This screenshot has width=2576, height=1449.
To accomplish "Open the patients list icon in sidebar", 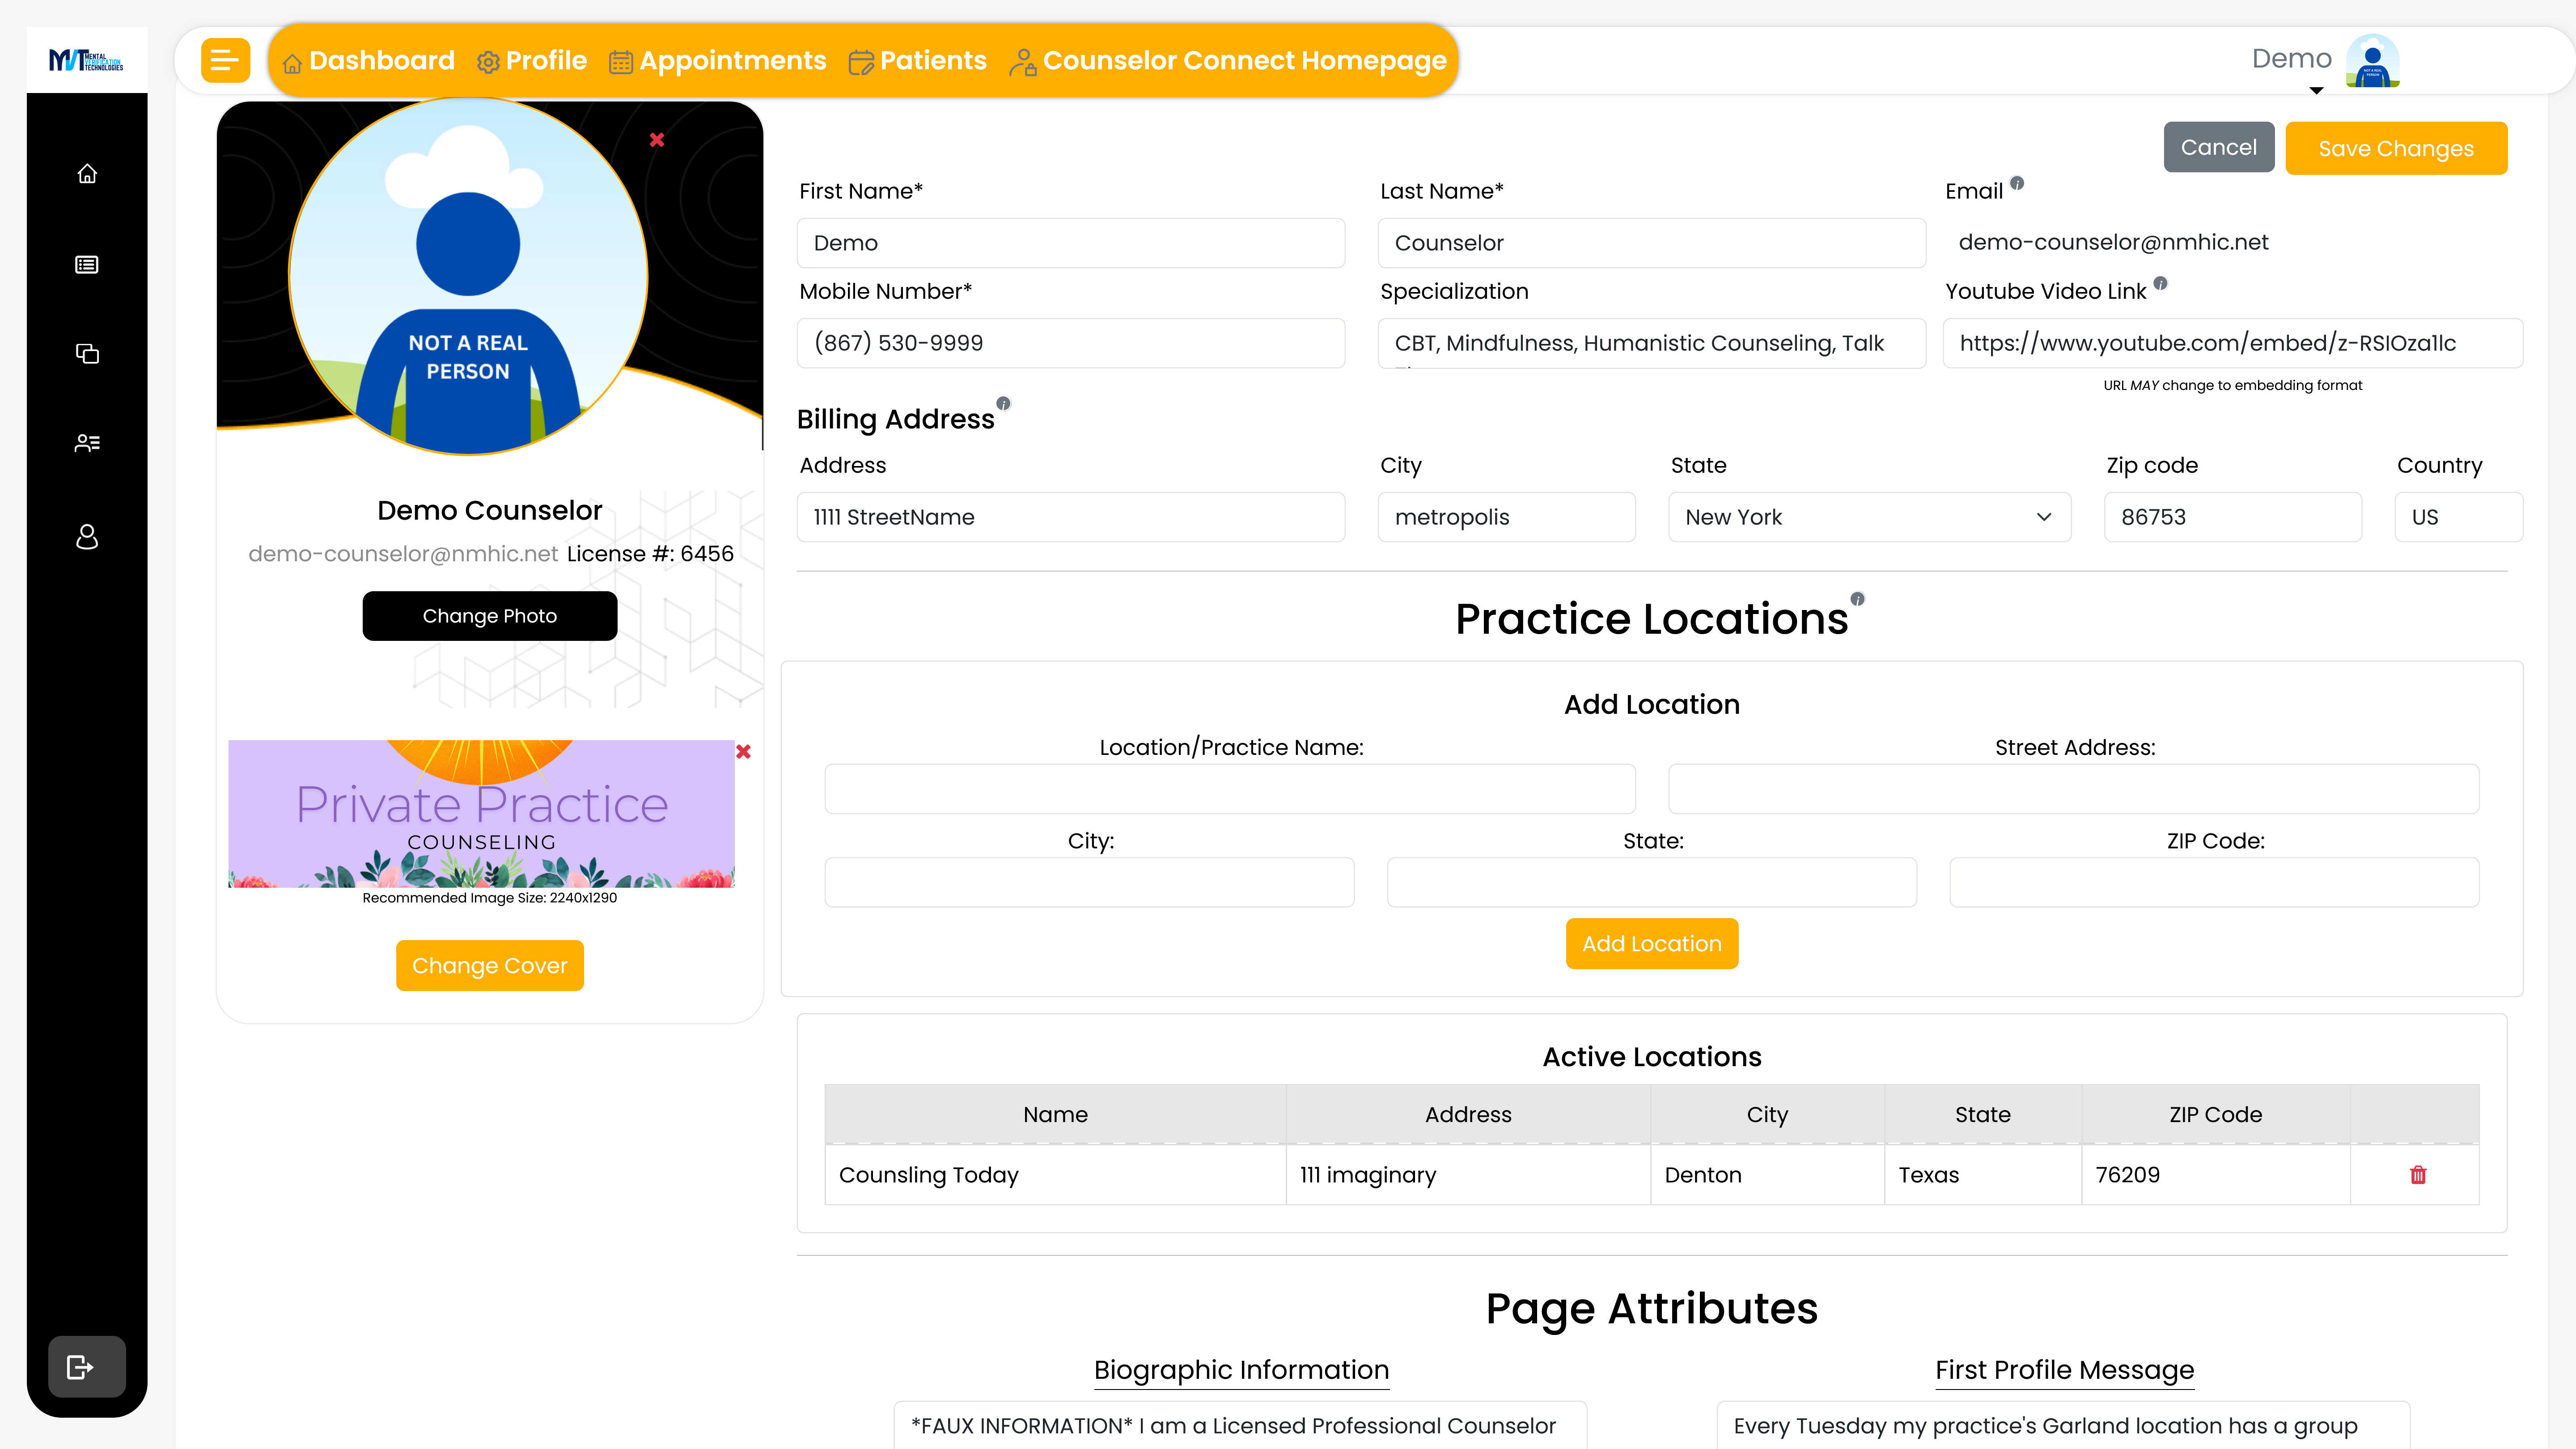I will [87, 443].
